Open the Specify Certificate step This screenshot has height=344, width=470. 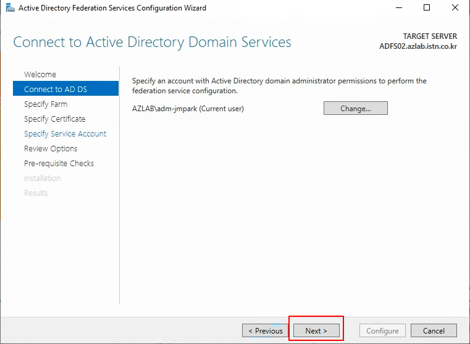click(x=54, y=119)
